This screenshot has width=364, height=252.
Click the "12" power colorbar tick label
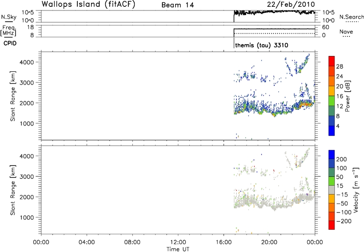(x=339, y=106)
